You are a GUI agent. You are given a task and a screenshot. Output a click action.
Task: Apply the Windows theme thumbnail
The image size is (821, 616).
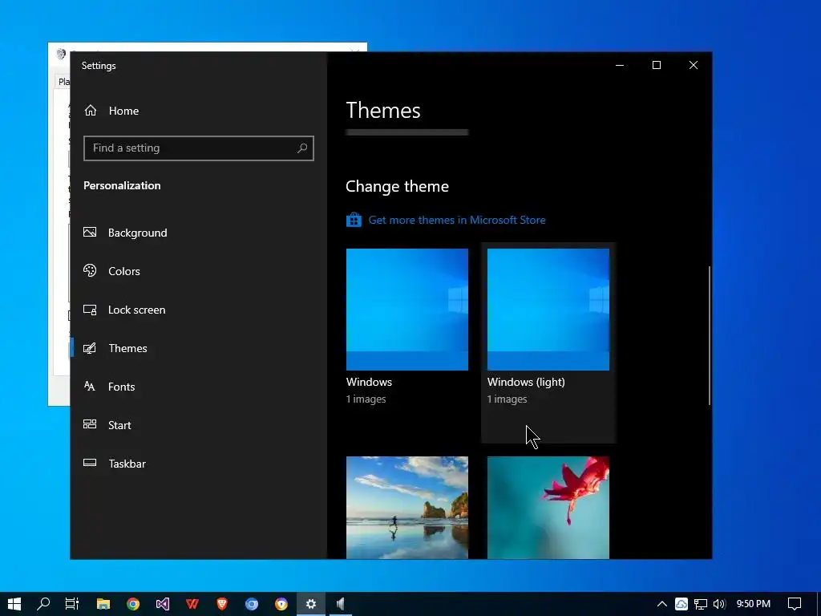click(406, 310)
